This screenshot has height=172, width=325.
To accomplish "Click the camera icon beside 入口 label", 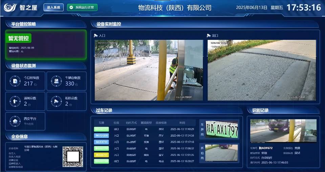I will click(x=96, y=35).
